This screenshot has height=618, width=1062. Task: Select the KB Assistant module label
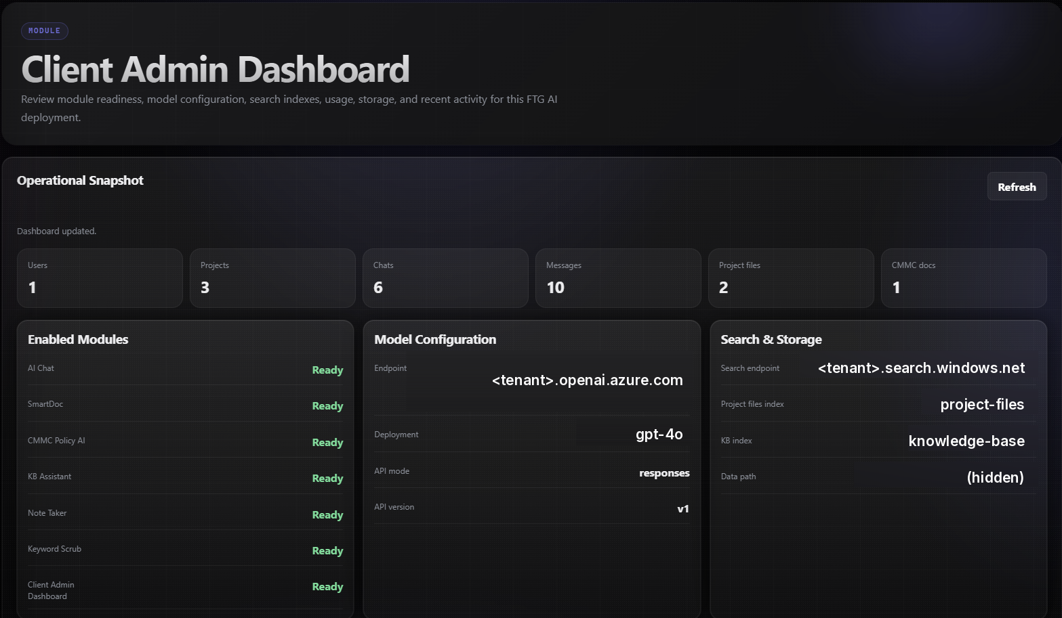click(49, 477)
